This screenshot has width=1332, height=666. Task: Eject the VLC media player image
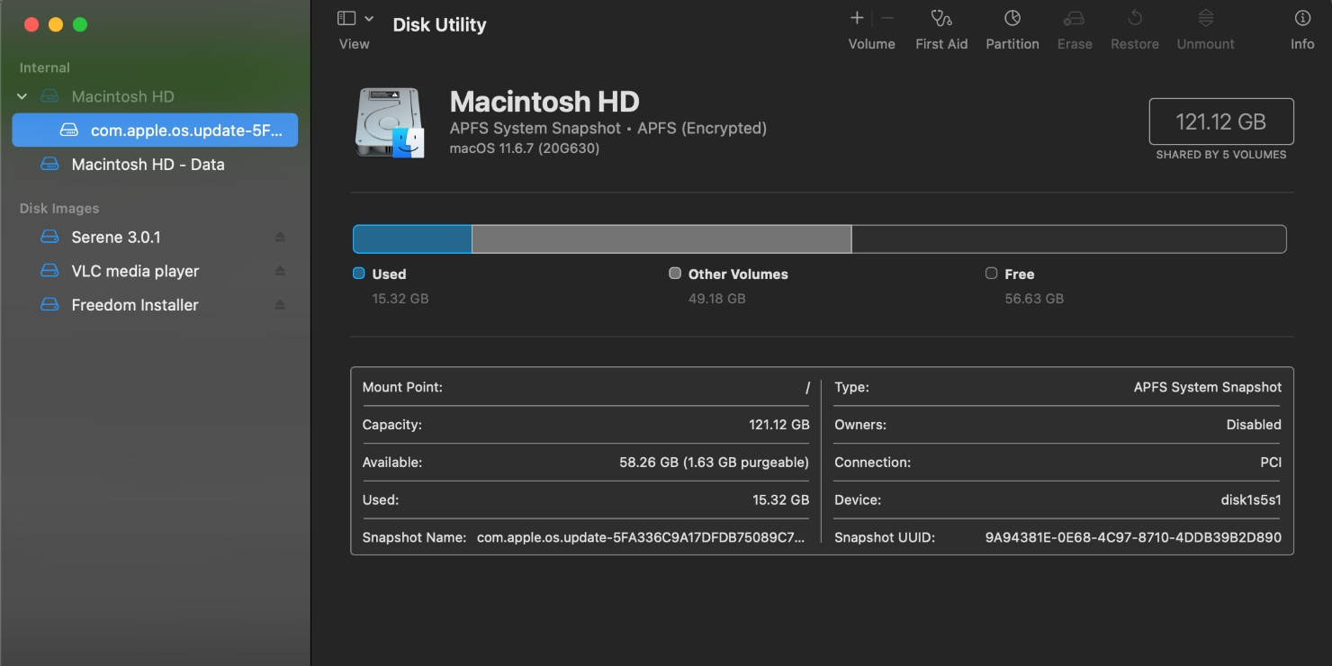(280, 271)
